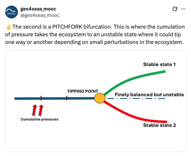This screenshot has width=191, height=156.
Task: Click the word PITCHFORK in the tweet
Action: [x=68, y=27]
